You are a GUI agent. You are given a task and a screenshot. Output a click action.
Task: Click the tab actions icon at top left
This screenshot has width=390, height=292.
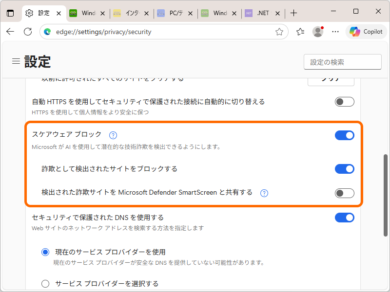tap(10, 13)
